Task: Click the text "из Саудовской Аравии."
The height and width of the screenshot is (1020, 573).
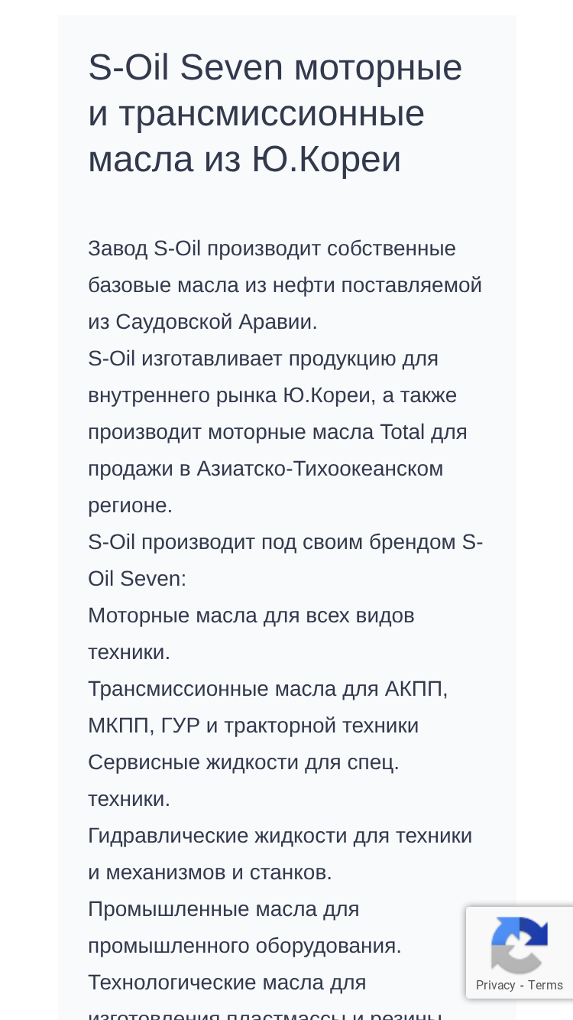Action: (202, 322)
